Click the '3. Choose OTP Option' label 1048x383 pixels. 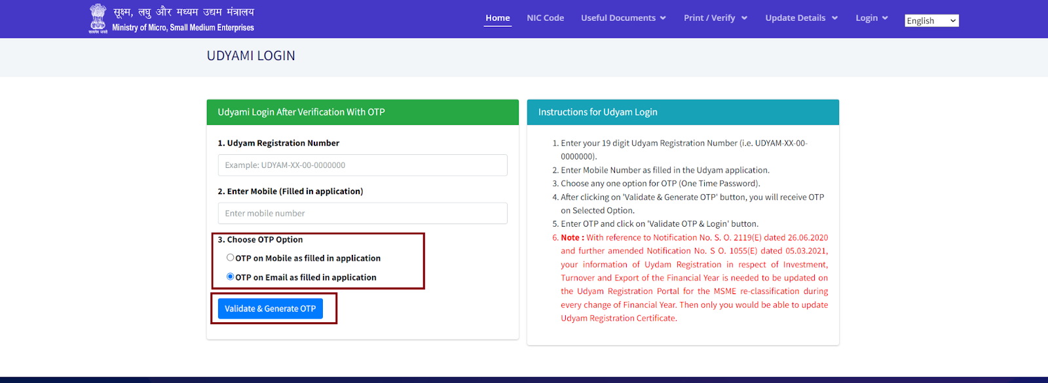click(x=260, y=240)
